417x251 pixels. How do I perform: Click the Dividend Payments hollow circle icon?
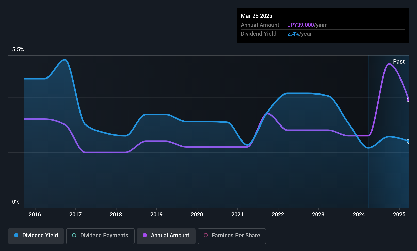[x=74, y=236]
